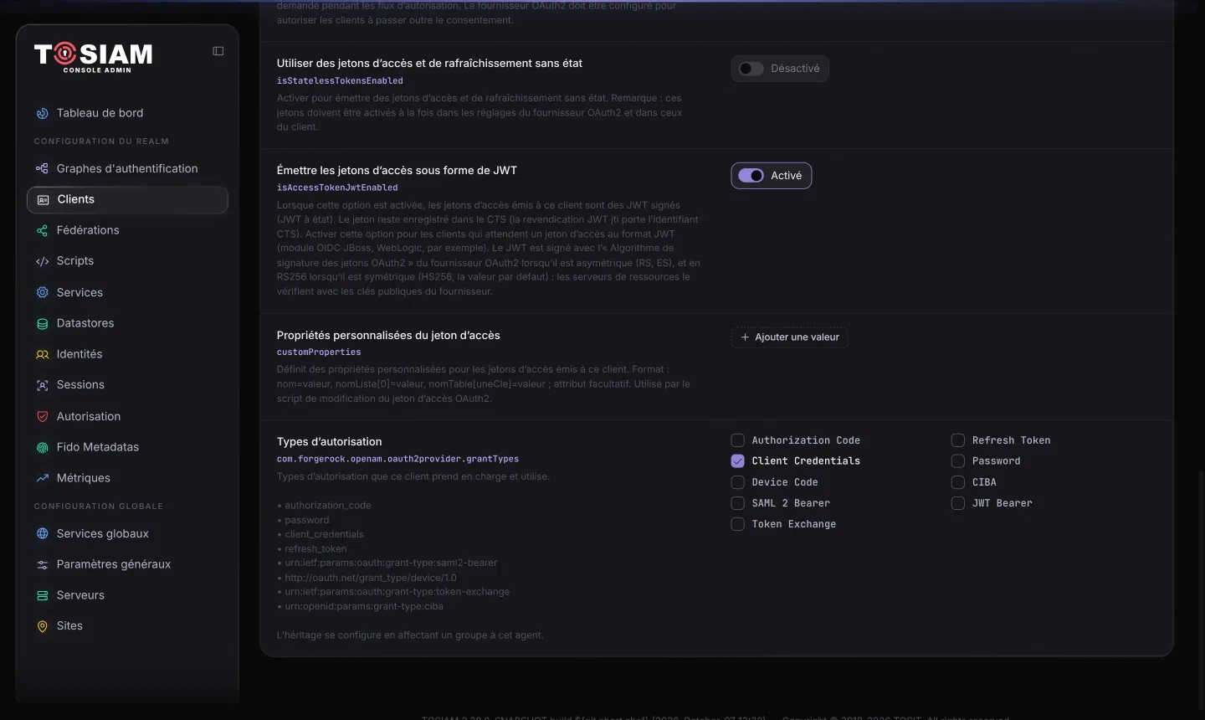Click the Fido Metadatas fingerprint icon
The image size is (1205, 720).
(43, 447)
